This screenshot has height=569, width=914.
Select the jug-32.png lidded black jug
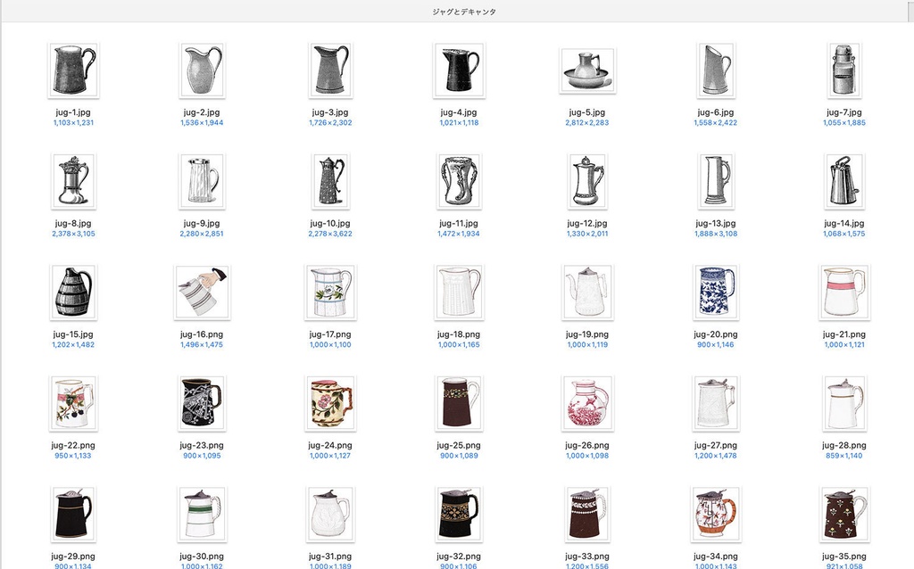[x=459, y=515]
